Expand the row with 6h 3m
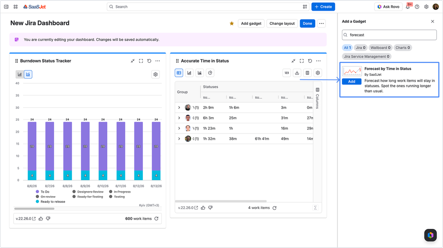Screen dimensions: 443x248 pos(179,118)
